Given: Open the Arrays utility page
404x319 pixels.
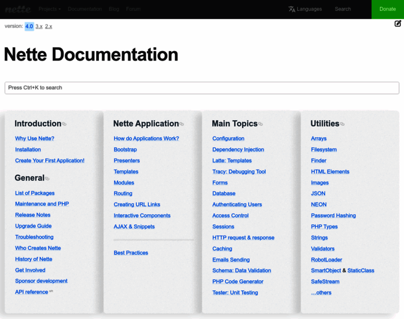Looking at the screenshot, I should tap(319, 138).
